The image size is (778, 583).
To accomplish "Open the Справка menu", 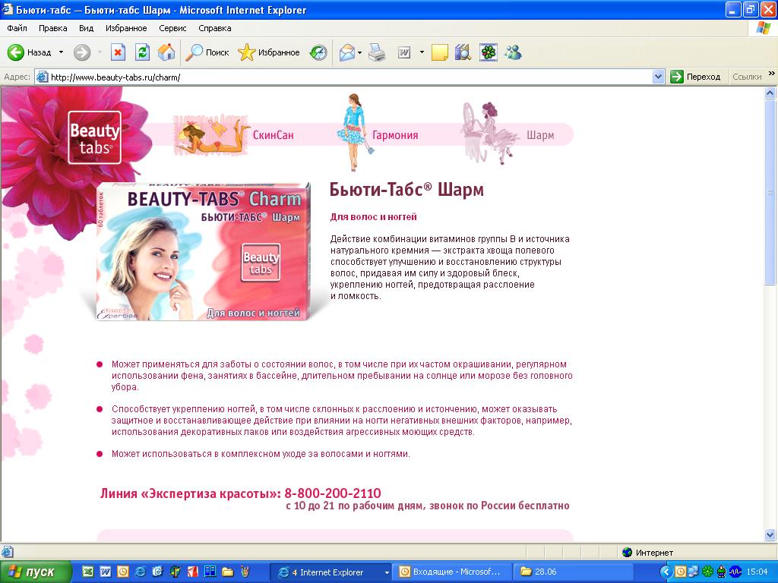I will [215, 28].
